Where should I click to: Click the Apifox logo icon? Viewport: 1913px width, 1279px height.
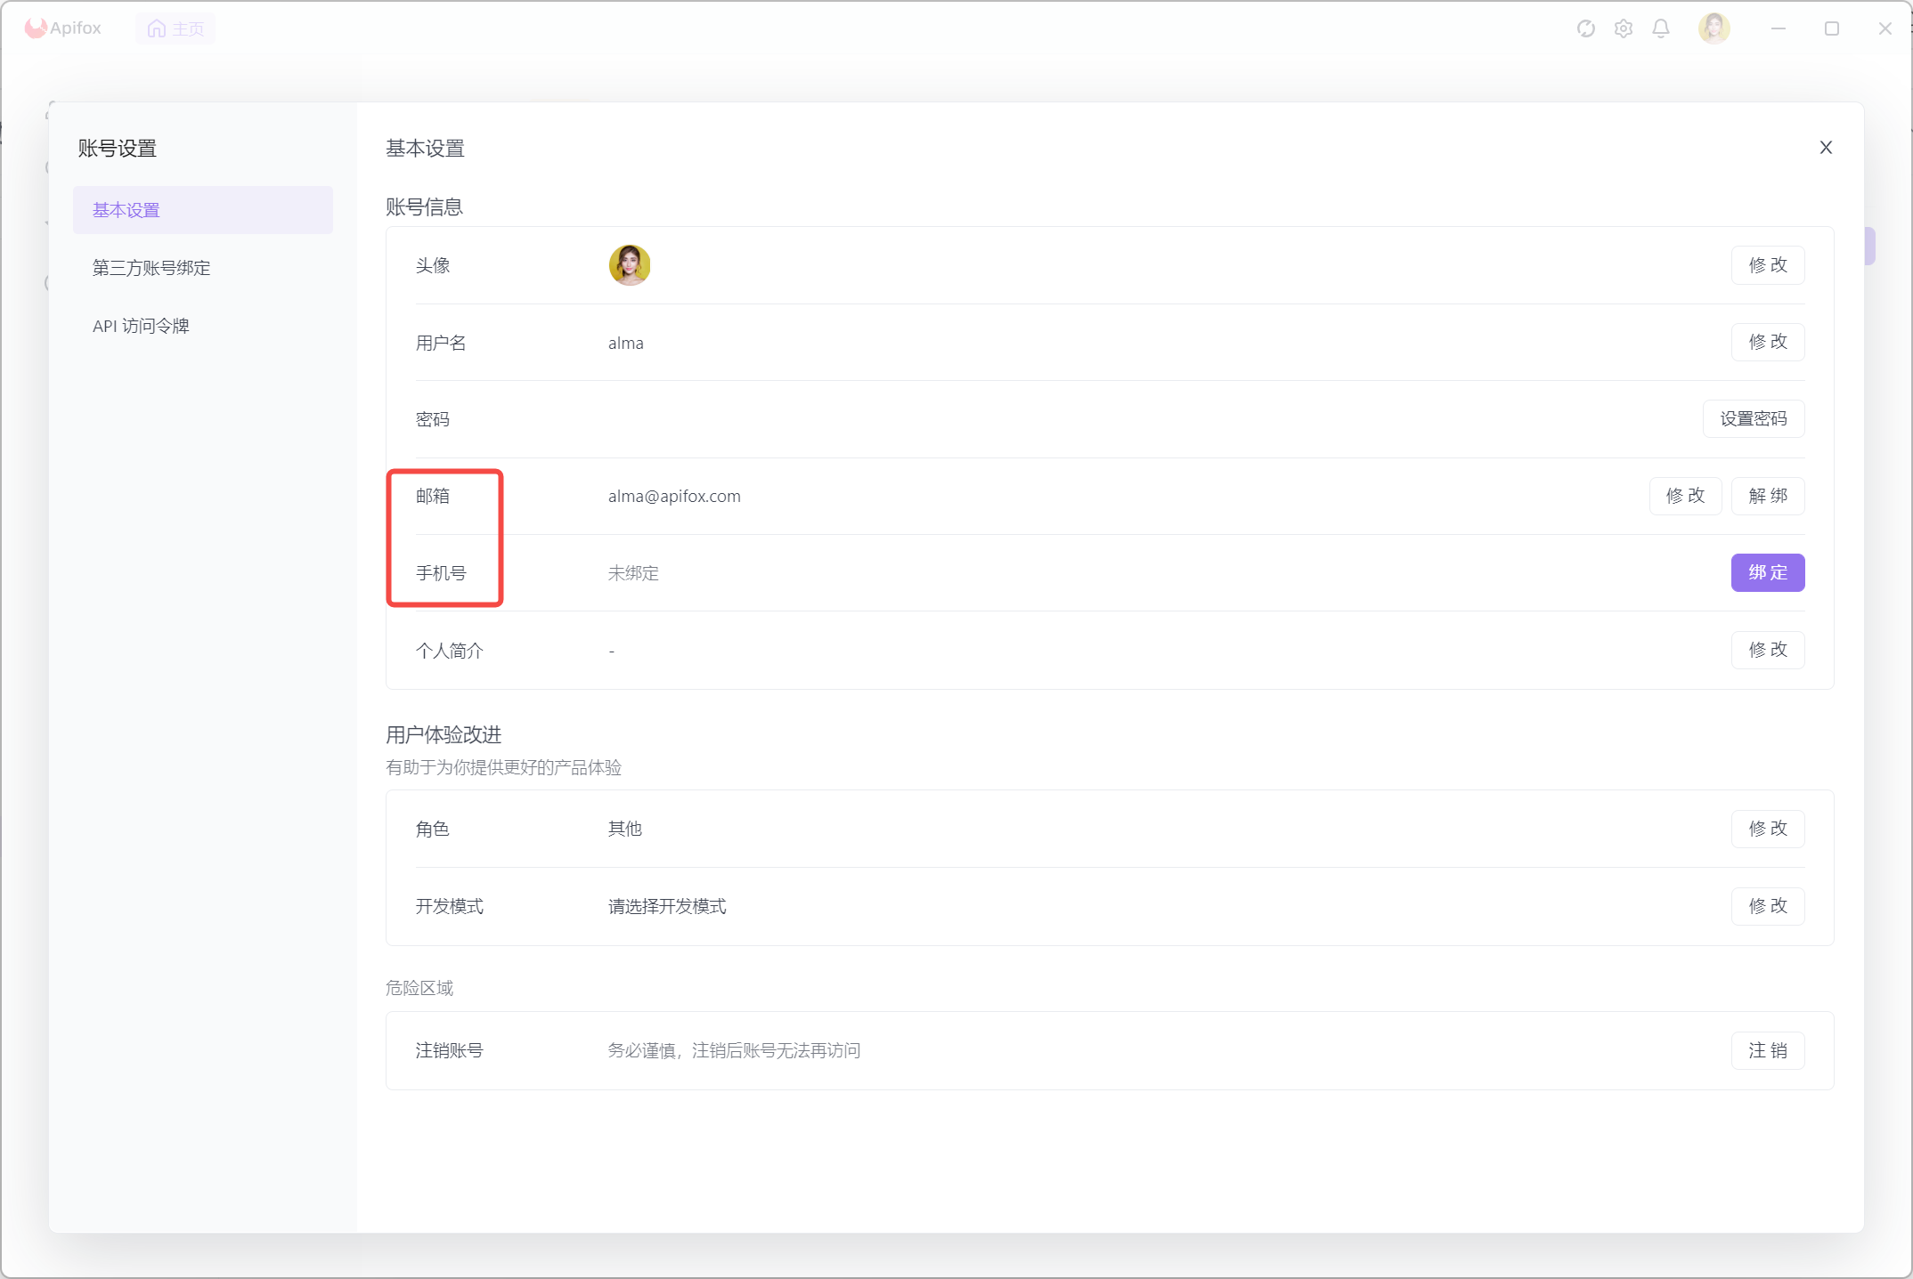point(36,28)
